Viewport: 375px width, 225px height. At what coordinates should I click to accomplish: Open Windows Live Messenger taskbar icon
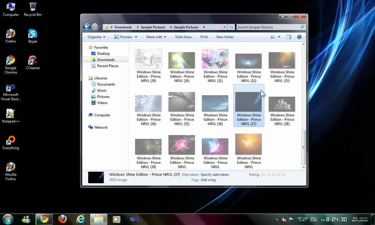tap(26, 219)
